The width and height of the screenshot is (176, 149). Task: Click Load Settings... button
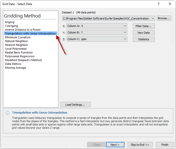75,105
